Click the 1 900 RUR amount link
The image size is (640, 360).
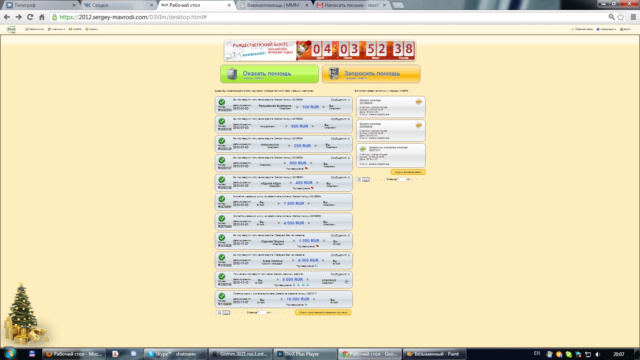pyautogui.click(x=294, y=204)
